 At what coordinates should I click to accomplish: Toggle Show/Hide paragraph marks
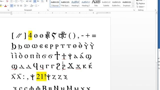pyautogui.click(x=47, y=1)
